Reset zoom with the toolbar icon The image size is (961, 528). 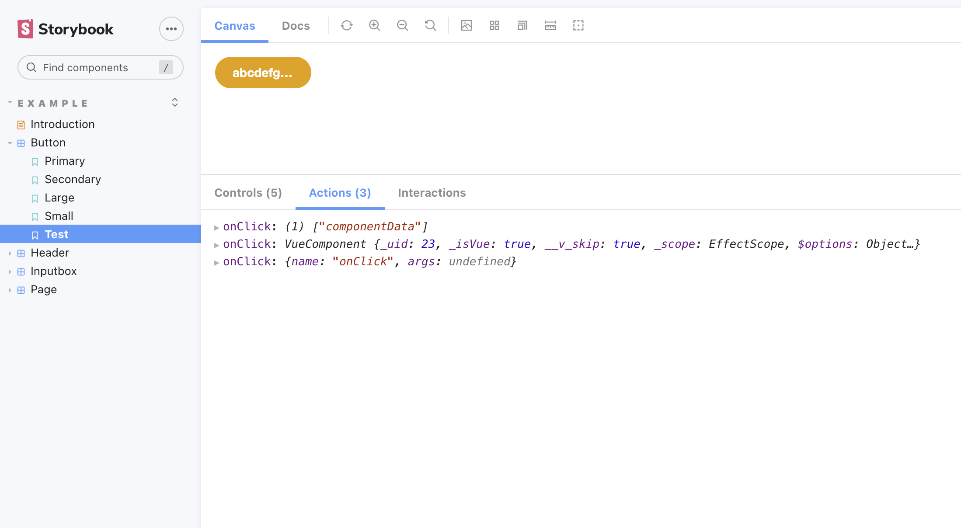431,25
